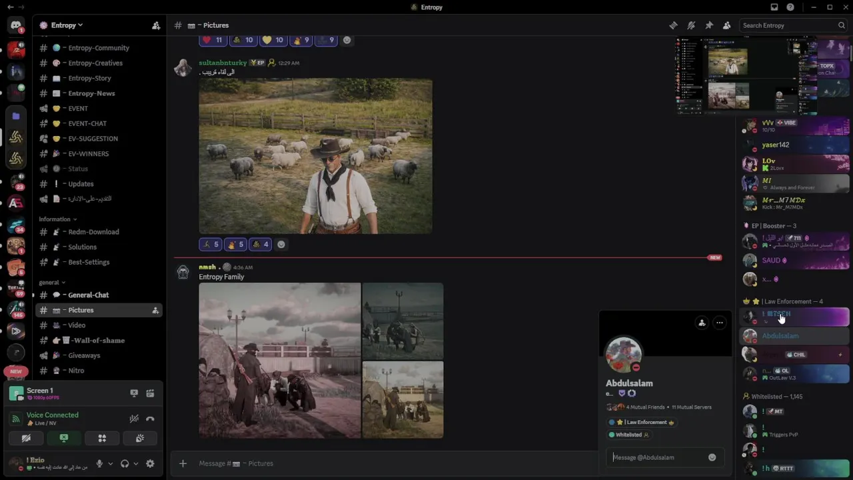Stop streaming Screen 1 icon
The image size is (853, 480).
[x=134, y=393]
